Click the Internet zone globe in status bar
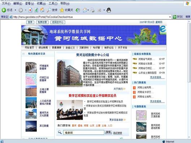The image size is (191, 143). [x=164, y=142]
